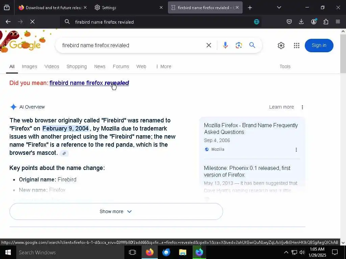
Task: Click the address bar search magnifier icon
Action: click(67, 22)
